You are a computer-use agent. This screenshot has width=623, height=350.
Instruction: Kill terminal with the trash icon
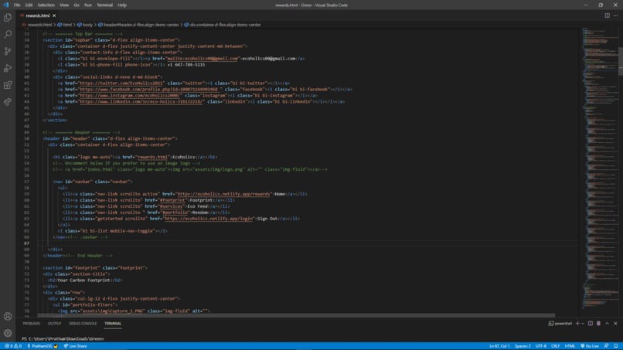click(x=598, y=324)
